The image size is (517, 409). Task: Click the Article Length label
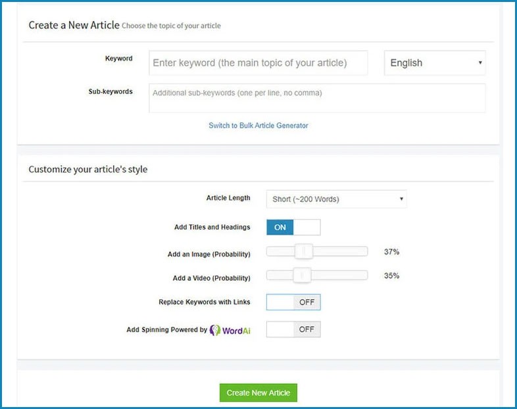pyautogui.click(x=228, y=198)
